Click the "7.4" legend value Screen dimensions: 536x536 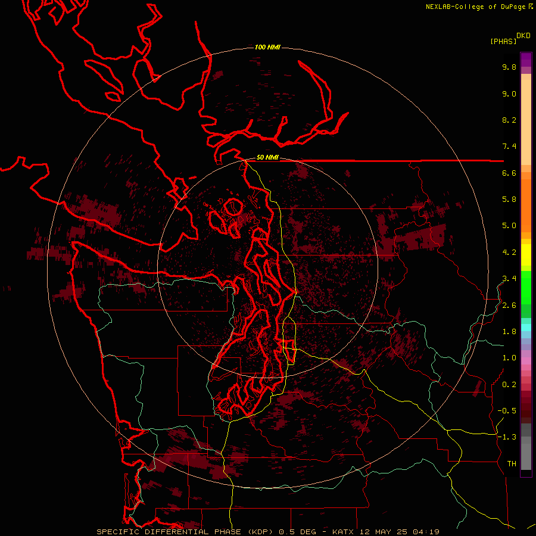(509, 147)
